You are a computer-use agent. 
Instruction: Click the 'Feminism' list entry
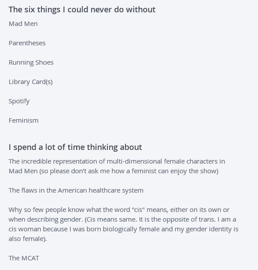click(24, 120)
